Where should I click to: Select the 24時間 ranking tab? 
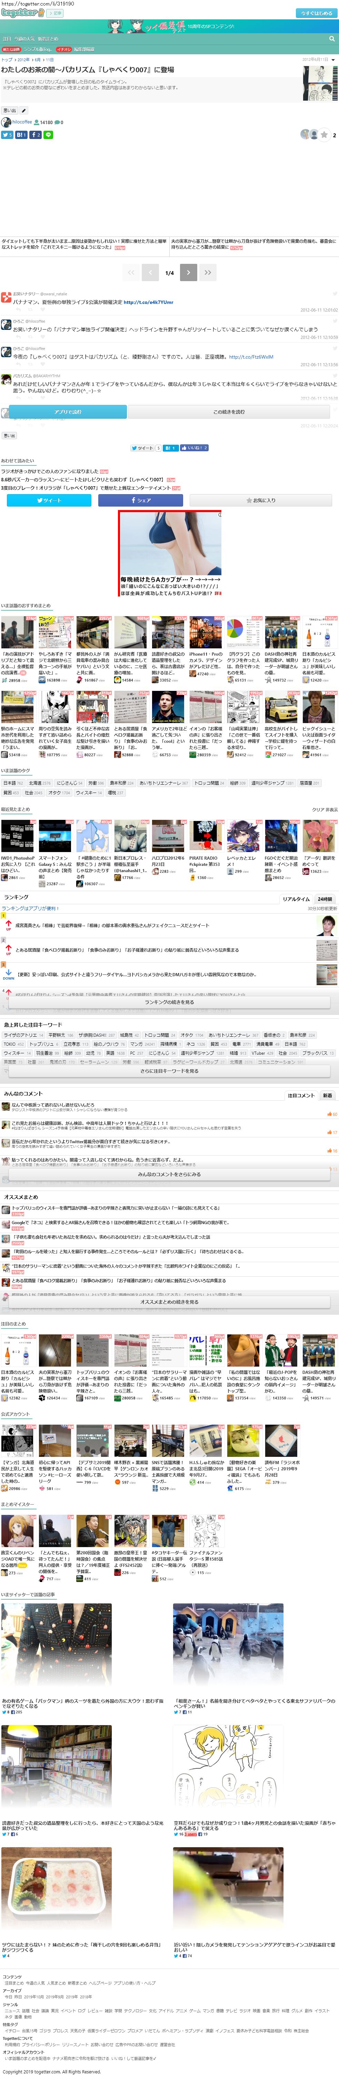pyautogui.click(x=325, y=899)
